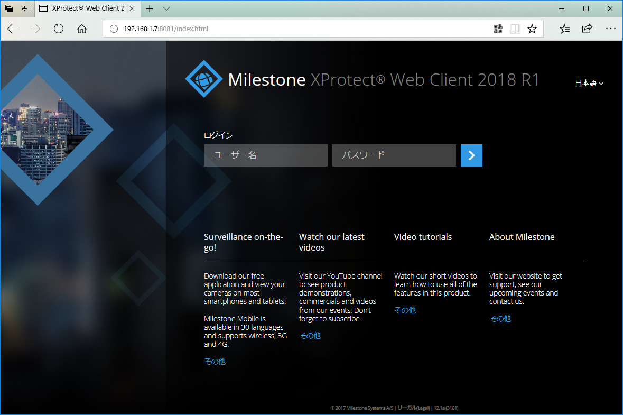Open the Settings and more ellipsis menu
This screenshot has width=623, height=415.
(x=611, y=29)
